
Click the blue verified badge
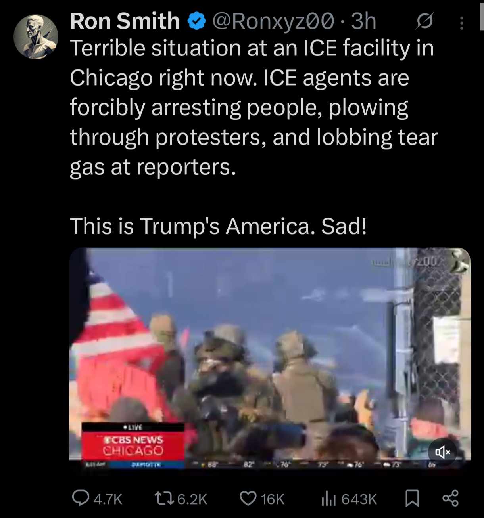click(x=196, y=21)
